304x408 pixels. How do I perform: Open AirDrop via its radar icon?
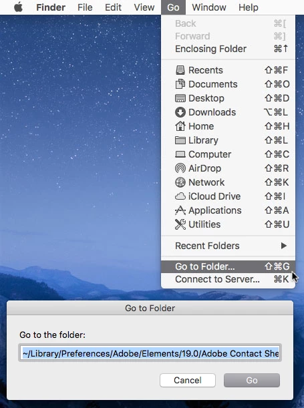coord(180,168)
